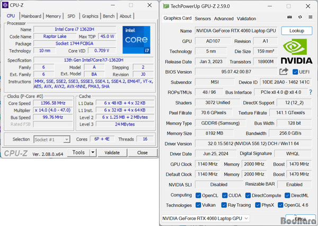This screenshot has width=318, height=226.
Task: Click the Socket 1744 FCBGA package value
Action: click(74, 44)
